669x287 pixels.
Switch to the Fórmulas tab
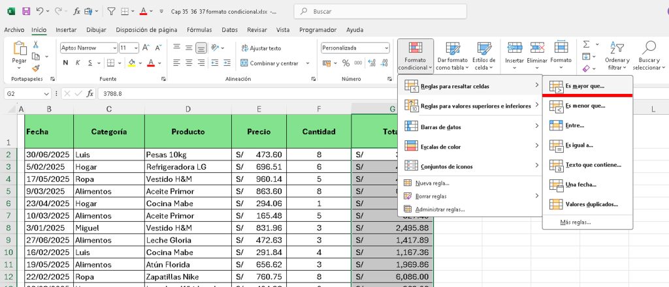[199, 30]
